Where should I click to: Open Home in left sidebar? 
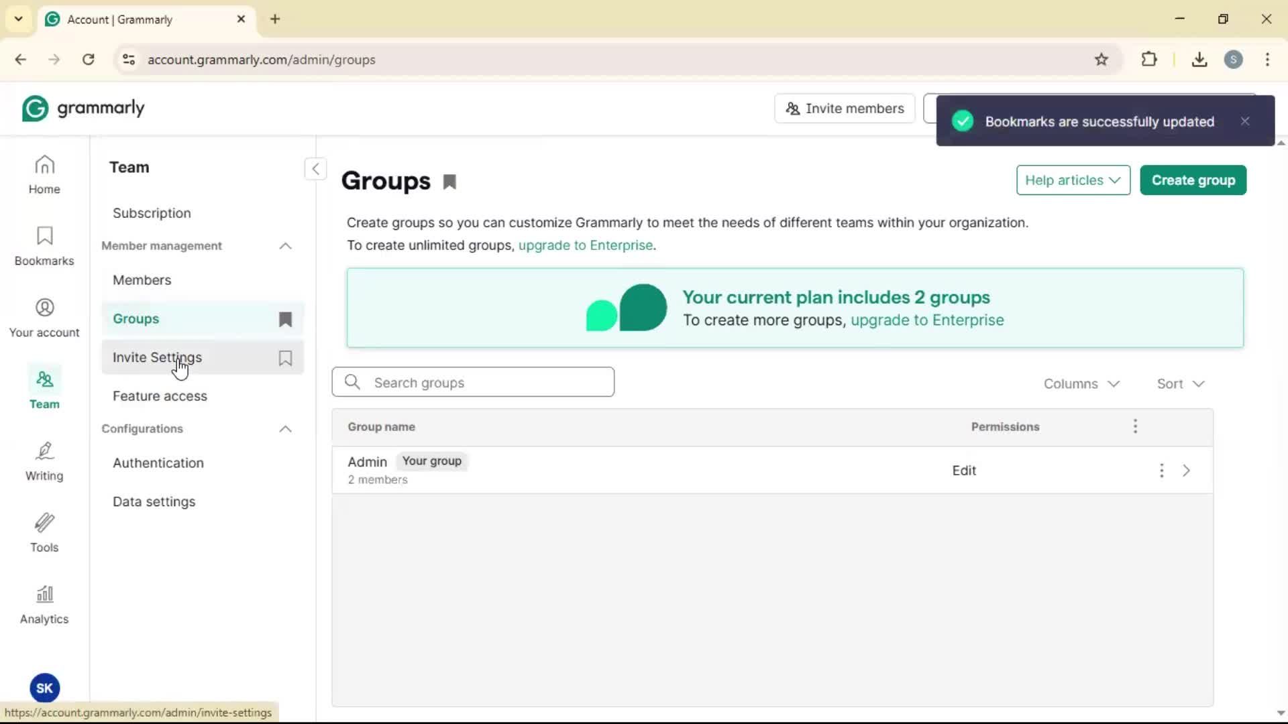[44, 174]
